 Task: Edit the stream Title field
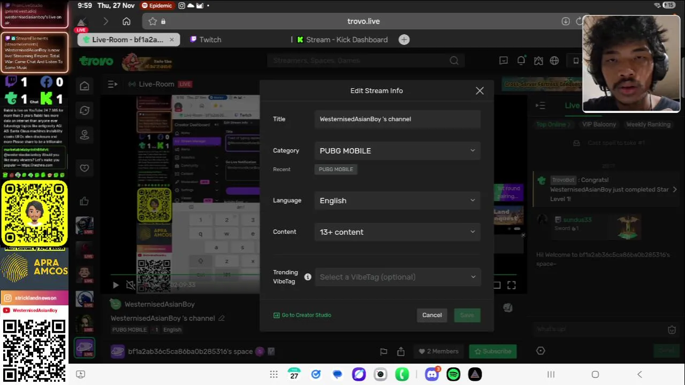397,119
